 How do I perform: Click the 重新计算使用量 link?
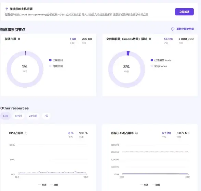[185, 29]
